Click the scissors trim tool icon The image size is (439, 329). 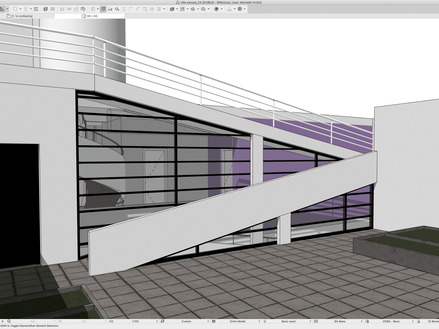click(x=110, y=9)
